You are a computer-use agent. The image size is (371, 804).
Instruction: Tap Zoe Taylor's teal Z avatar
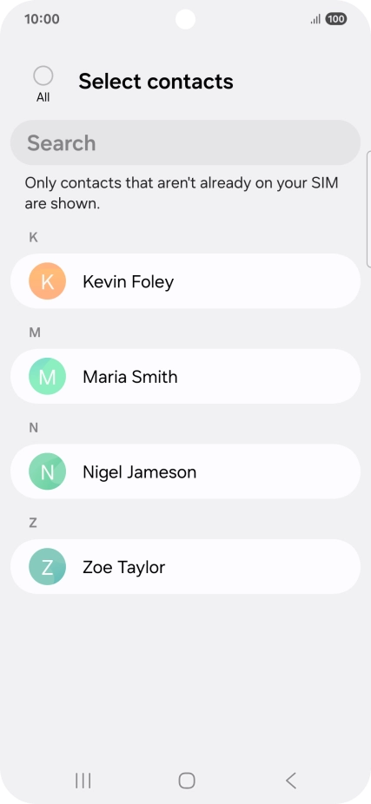pyautogui.click(x=47, y=567)
